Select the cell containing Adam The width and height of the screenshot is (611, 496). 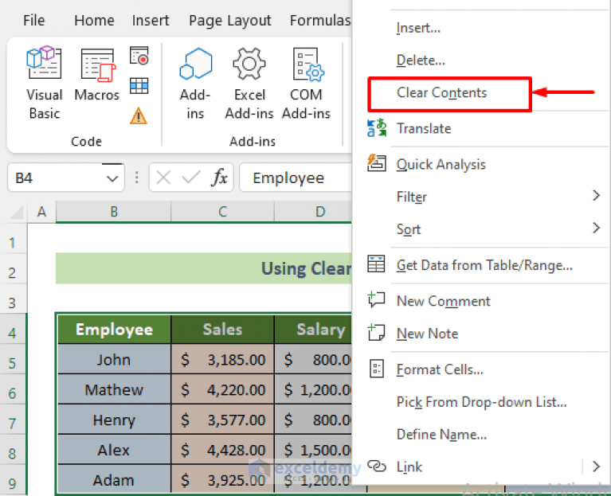click(x=114, y=479)
